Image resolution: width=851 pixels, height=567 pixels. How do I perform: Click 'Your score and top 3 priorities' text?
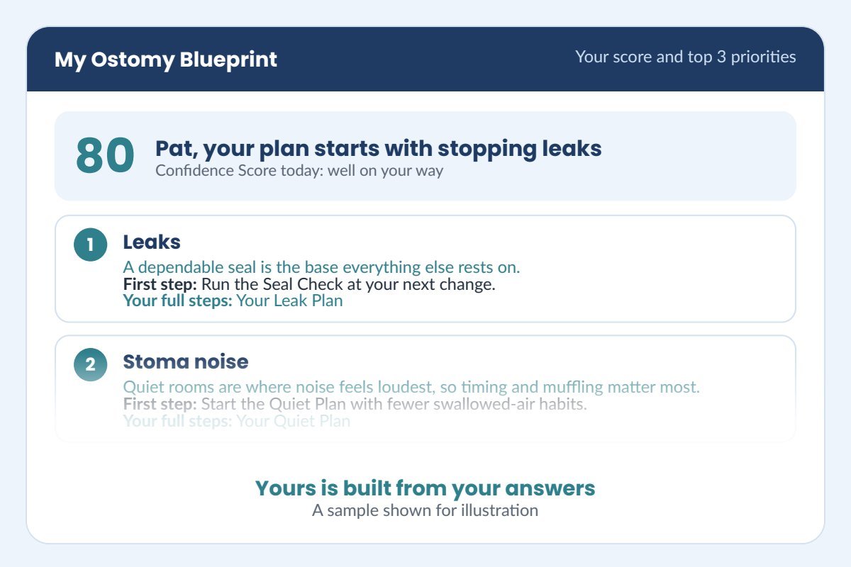click(x=686, y=57)
